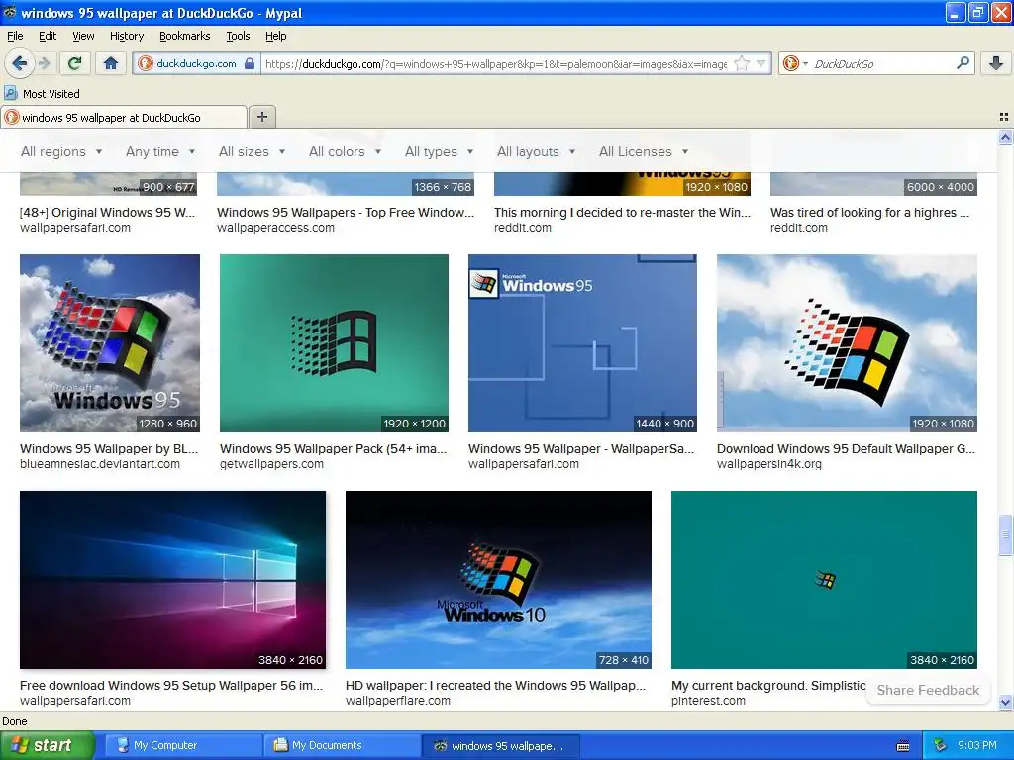Open the View menu
This screenshot has width=1014, height=760.
tap(83, 36)
